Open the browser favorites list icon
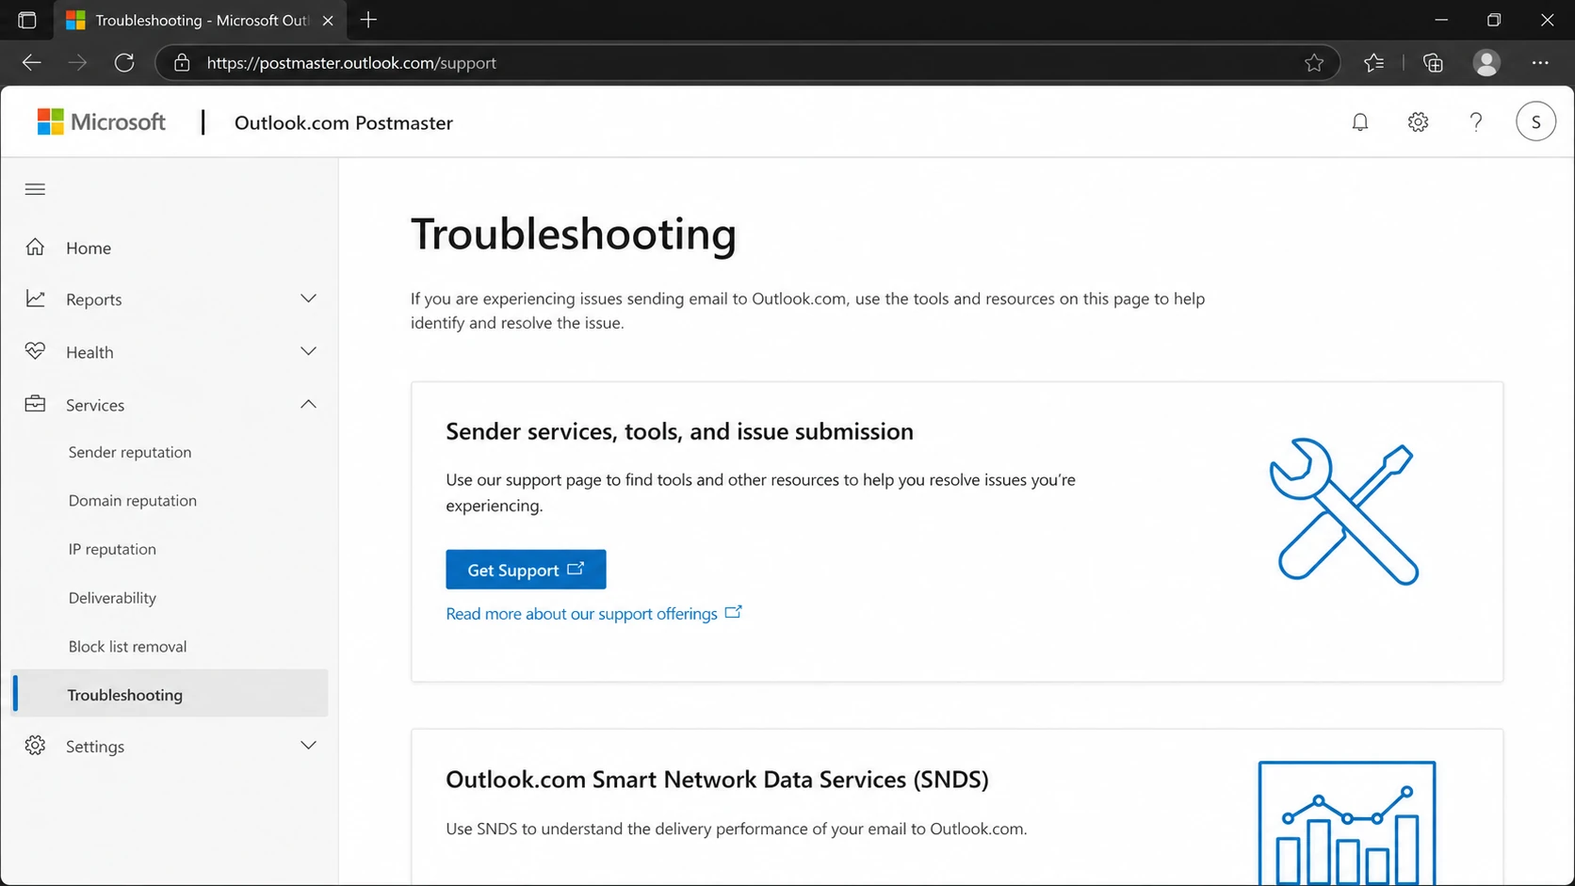 tap(1374, 63)
